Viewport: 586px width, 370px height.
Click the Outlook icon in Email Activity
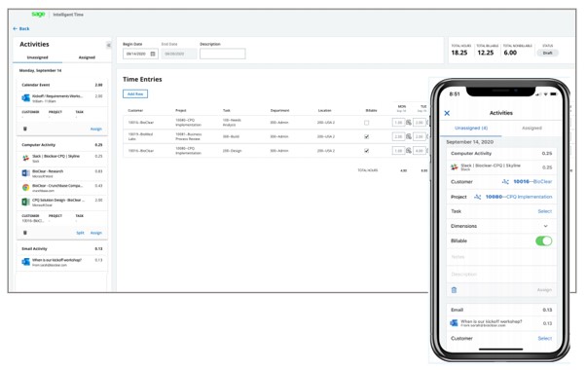pos(25,262)
